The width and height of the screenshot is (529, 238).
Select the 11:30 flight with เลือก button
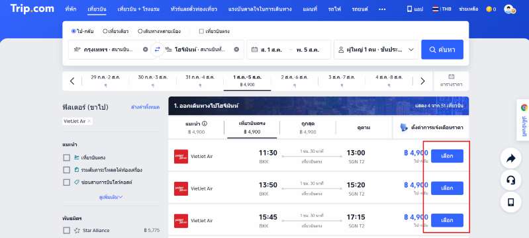(447, 156)
